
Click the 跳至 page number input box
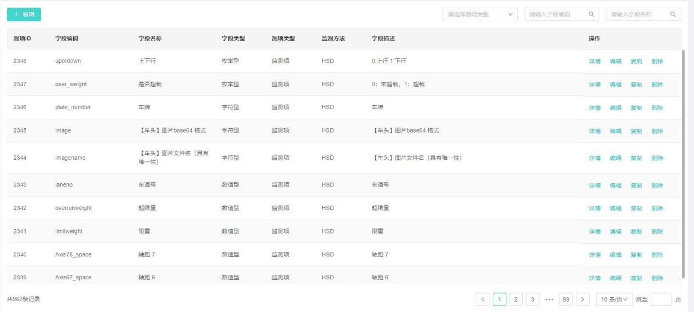(661, 299)
